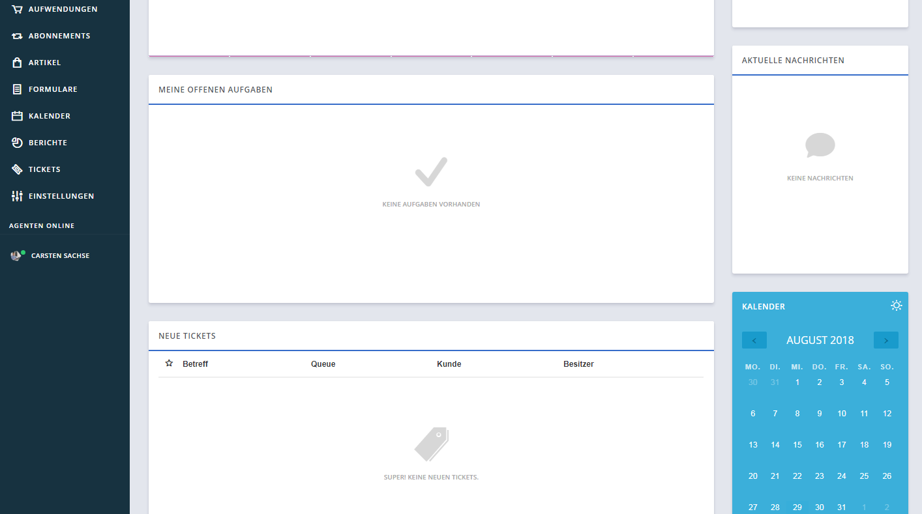This screenshot has width=922, height=514.
Task: Open Artikel via the bag icon
Action: pos(17,63)
